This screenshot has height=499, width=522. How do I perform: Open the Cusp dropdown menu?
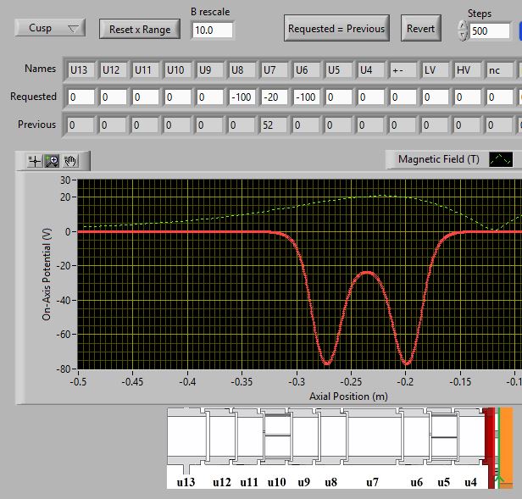50,28
